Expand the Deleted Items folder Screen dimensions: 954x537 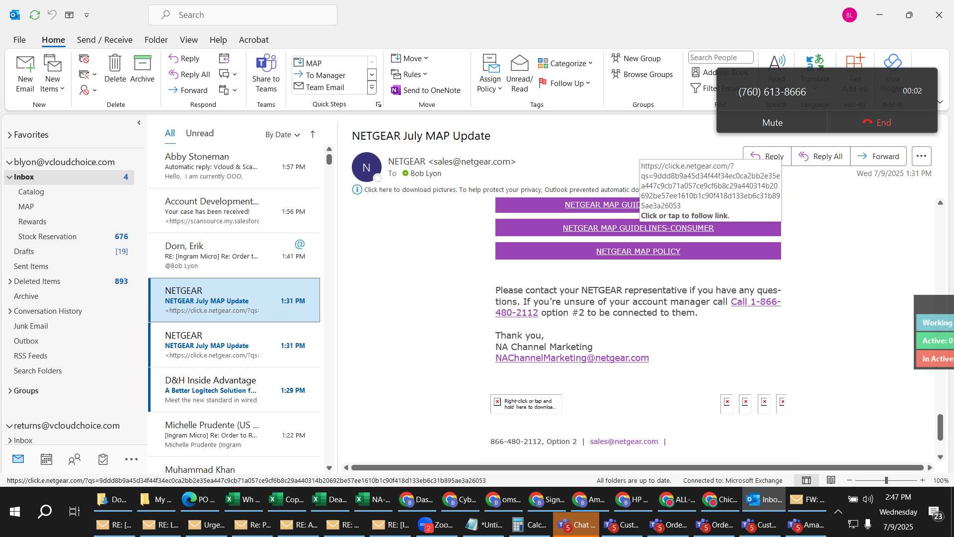tap(9, 281)
